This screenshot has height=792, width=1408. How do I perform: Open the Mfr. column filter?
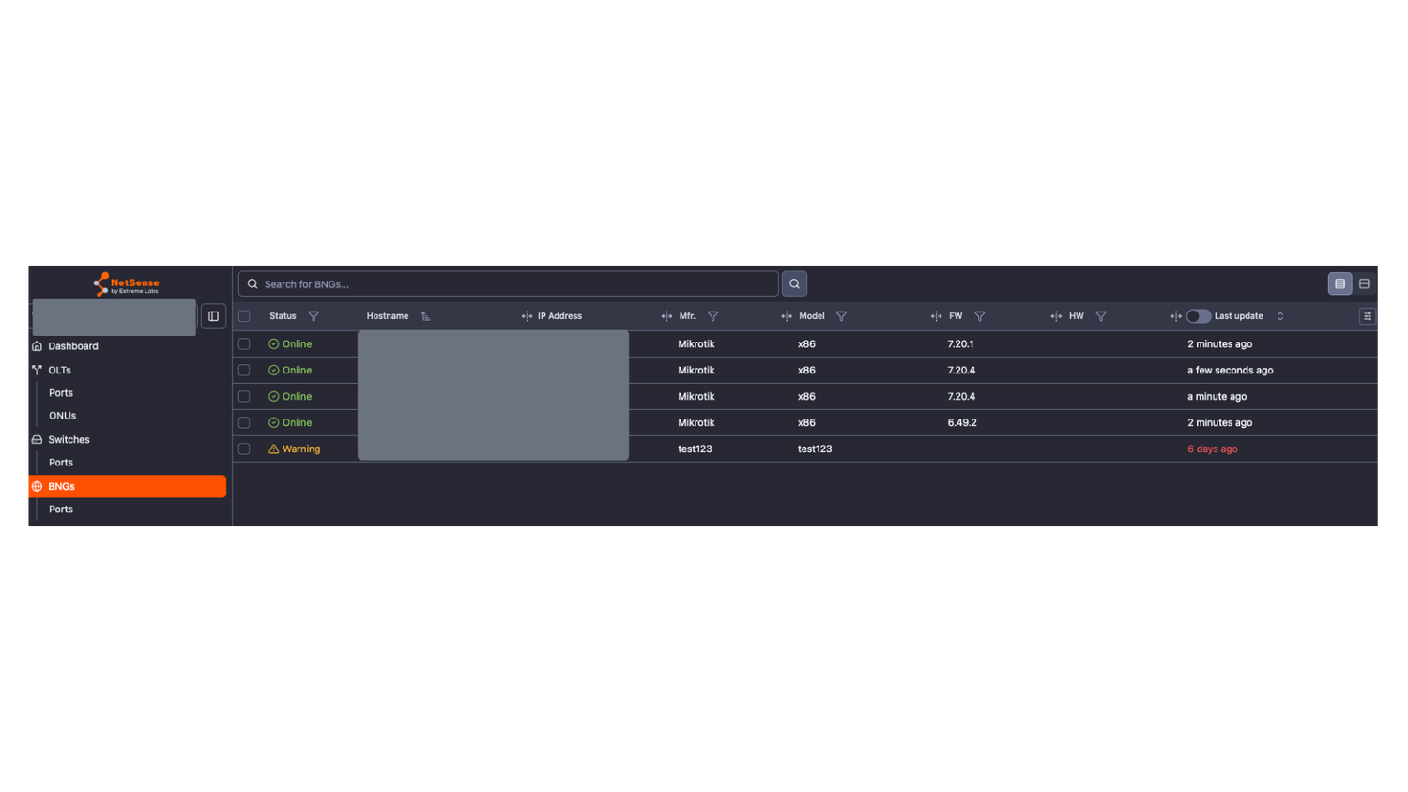pyautogui.click(x=712, y=316)
